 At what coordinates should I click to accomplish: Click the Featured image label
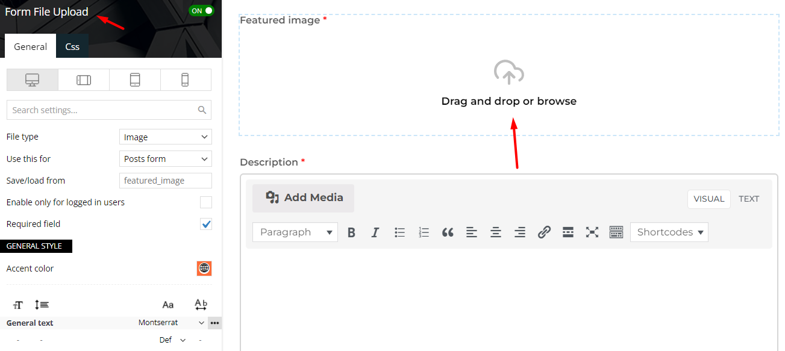coord(280,20)
